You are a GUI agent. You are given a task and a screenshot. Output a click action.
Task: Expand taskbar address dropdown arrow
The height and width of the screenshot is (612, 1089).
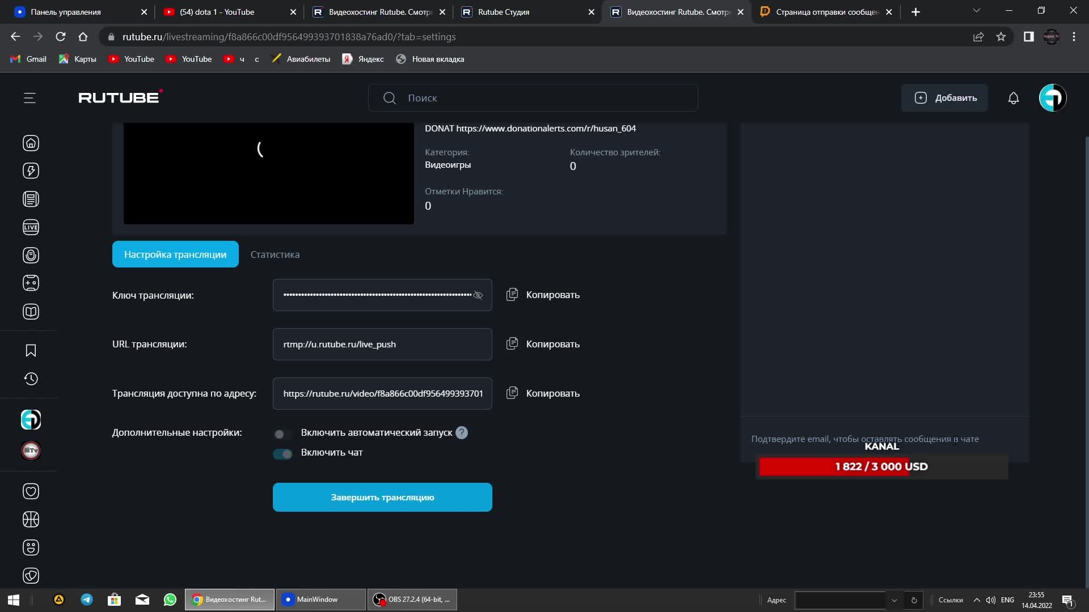pyautogui.click(x=894, y=600)
